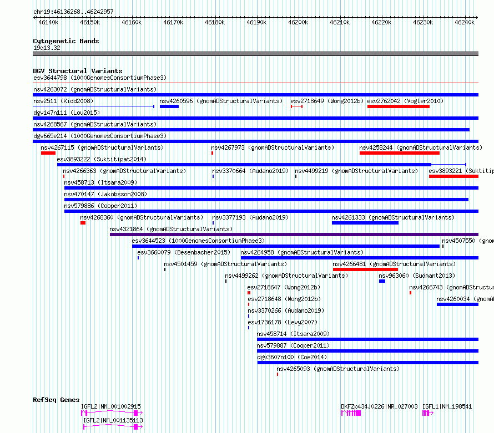Click the nsv4267115 red variant bar

48,153
